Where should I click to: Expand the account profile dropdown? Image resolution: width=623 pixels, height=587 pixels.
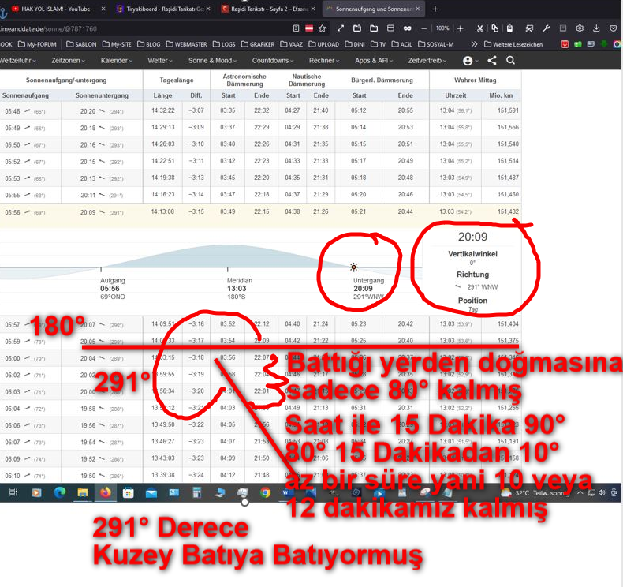[x=471, y=60]
